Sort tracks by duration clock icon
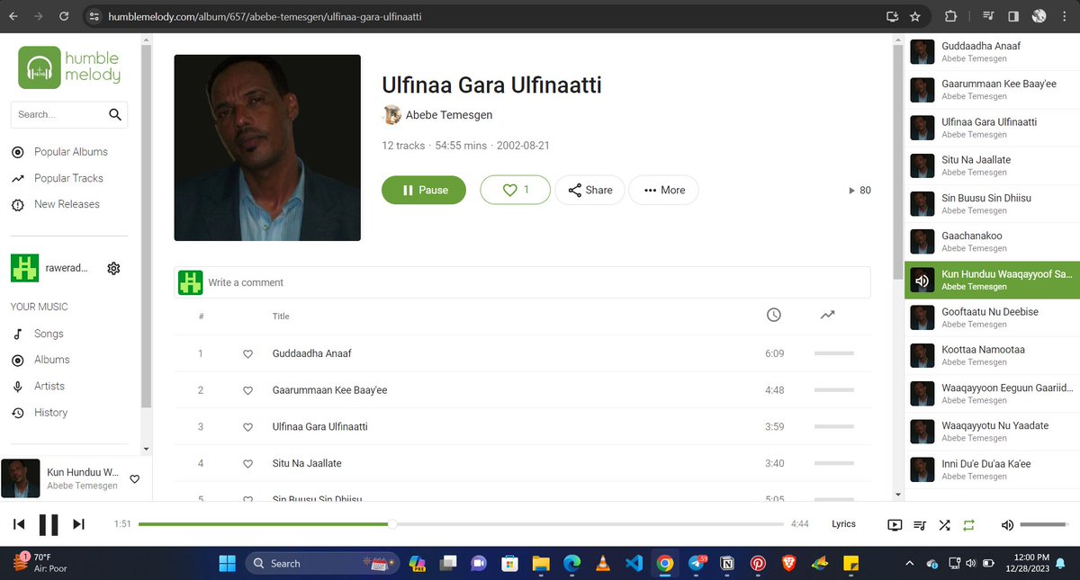 (x=773, y=315)
